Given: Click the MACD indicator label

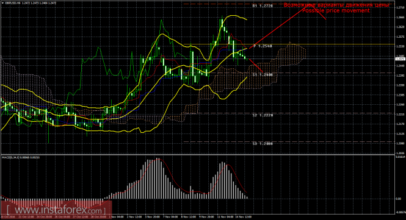Looking at the screenshot, I should point(21,157).
